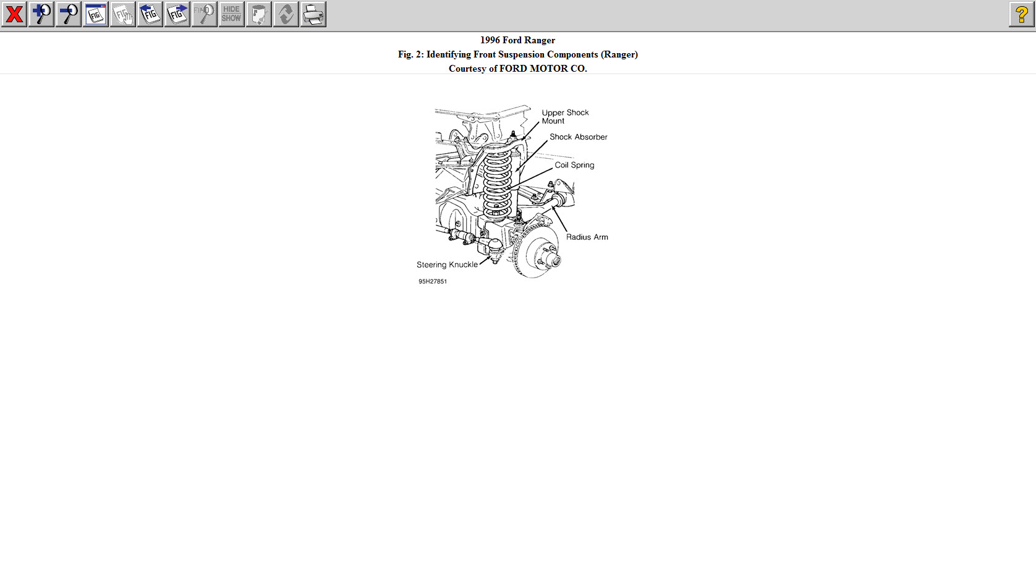Click the 'Coil Spring' label
Screen dimensions: 1036x576
574,165
